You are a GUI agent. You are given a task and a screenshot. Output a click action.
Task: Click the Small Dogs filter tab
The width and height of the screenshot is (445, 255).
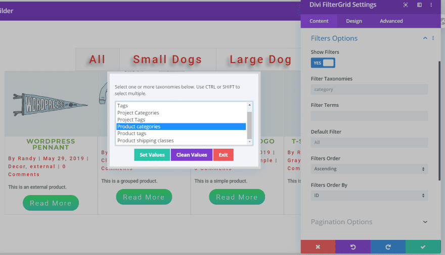[167, 59]
